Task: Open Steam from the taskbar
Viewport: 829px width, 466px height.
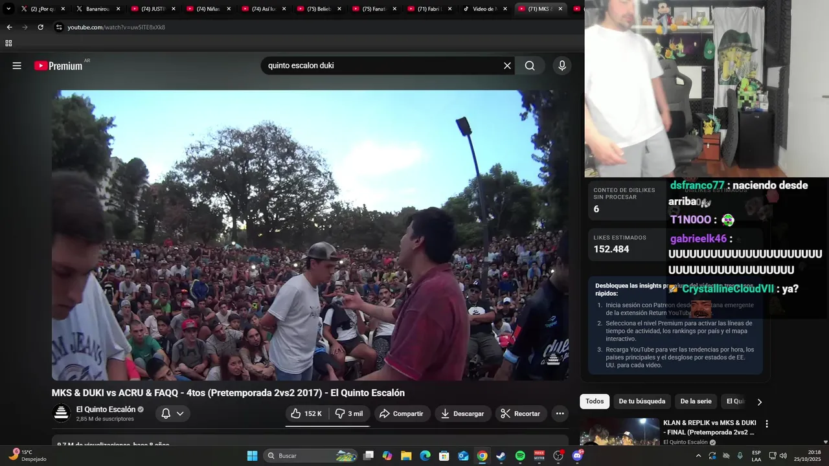Action: click(x=501, y=456)
